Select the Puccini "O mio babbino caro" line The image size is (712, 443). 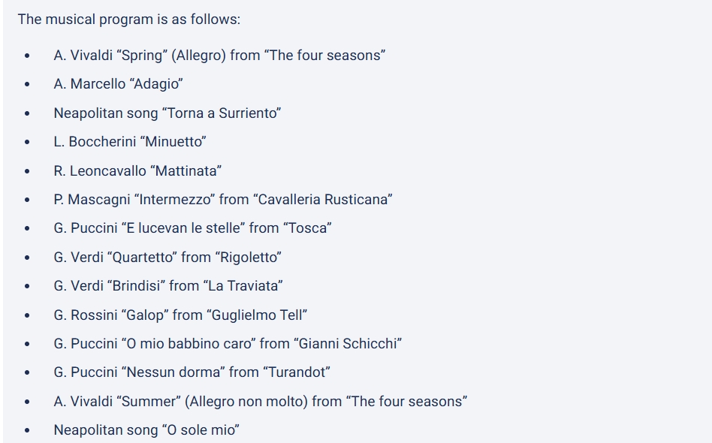click(228, 344)
